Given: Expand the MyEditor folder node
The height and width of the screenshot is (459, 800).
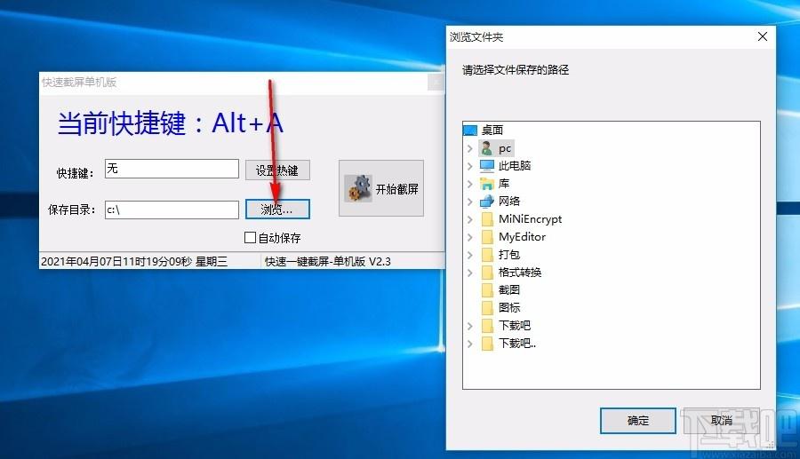Looking at the screenshot, I should (x=469, y=237).
